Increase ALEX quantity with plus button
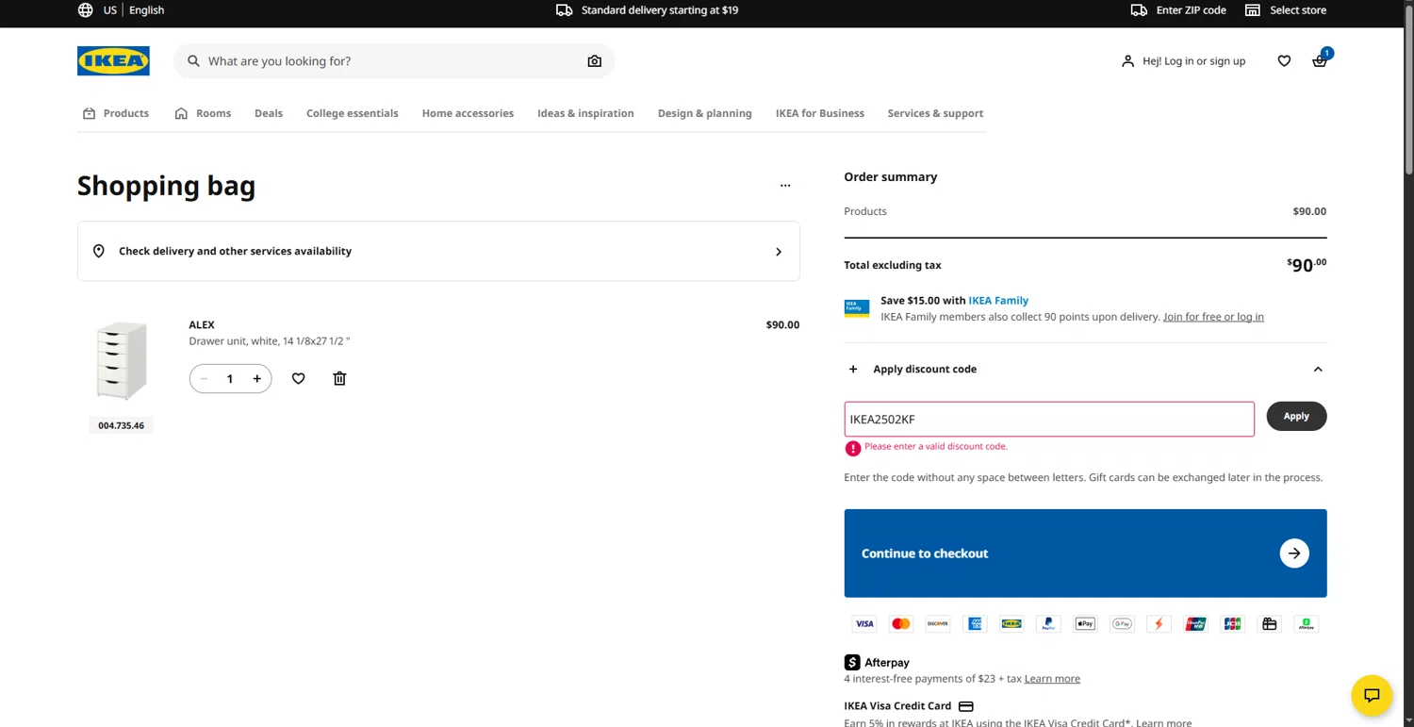The width and height of the screenshot is (1414, 727). (x=256, y=378)
